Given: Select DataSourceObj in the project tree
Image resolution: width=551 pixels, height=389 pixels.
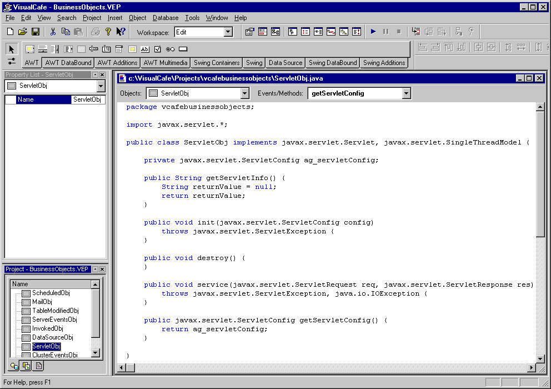Looking at the screenshot, I should coord(53,337).
